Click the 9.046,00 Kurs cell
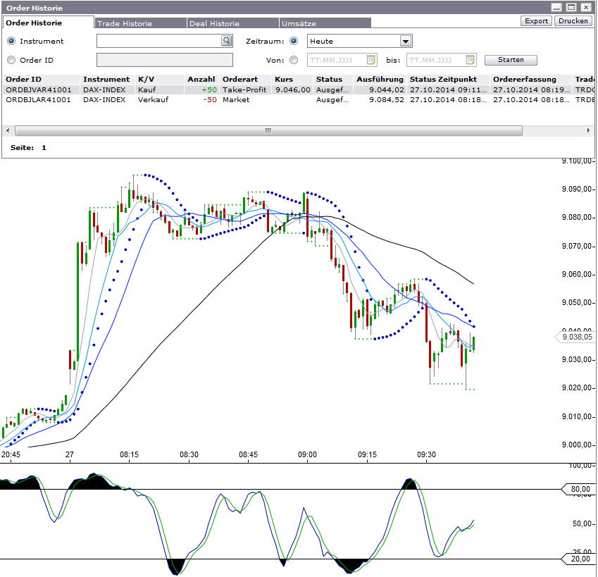This screenshot has width=598, height=577. tap(293, 89)
